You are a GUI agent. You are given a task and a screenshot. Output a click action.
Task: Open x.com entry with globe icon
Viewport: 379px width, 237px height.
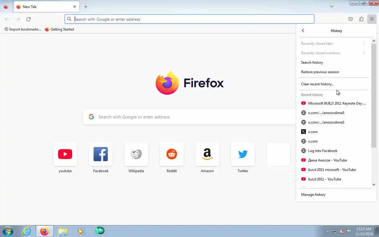(333, 141)
